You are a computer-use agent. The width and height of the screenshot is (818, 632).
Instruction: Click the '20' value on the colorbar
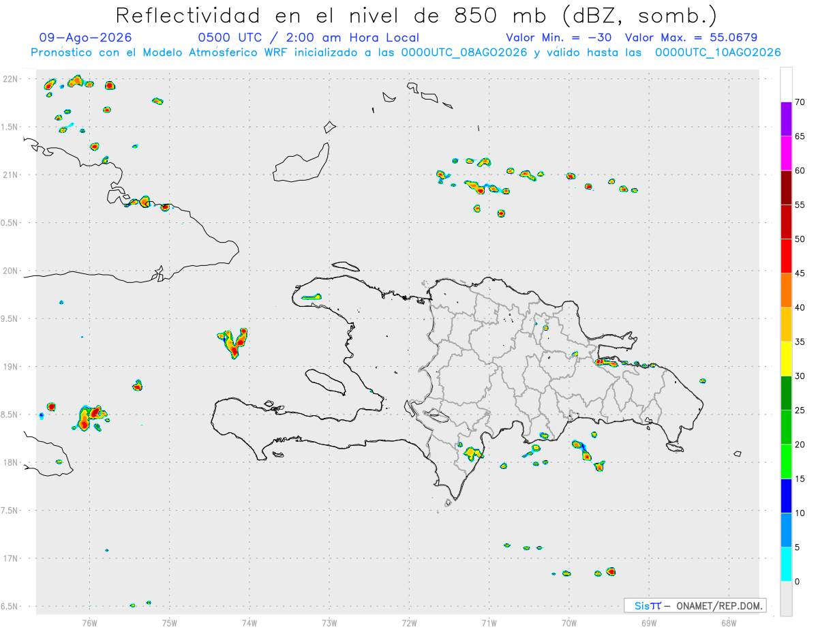[x=800, y=445]
